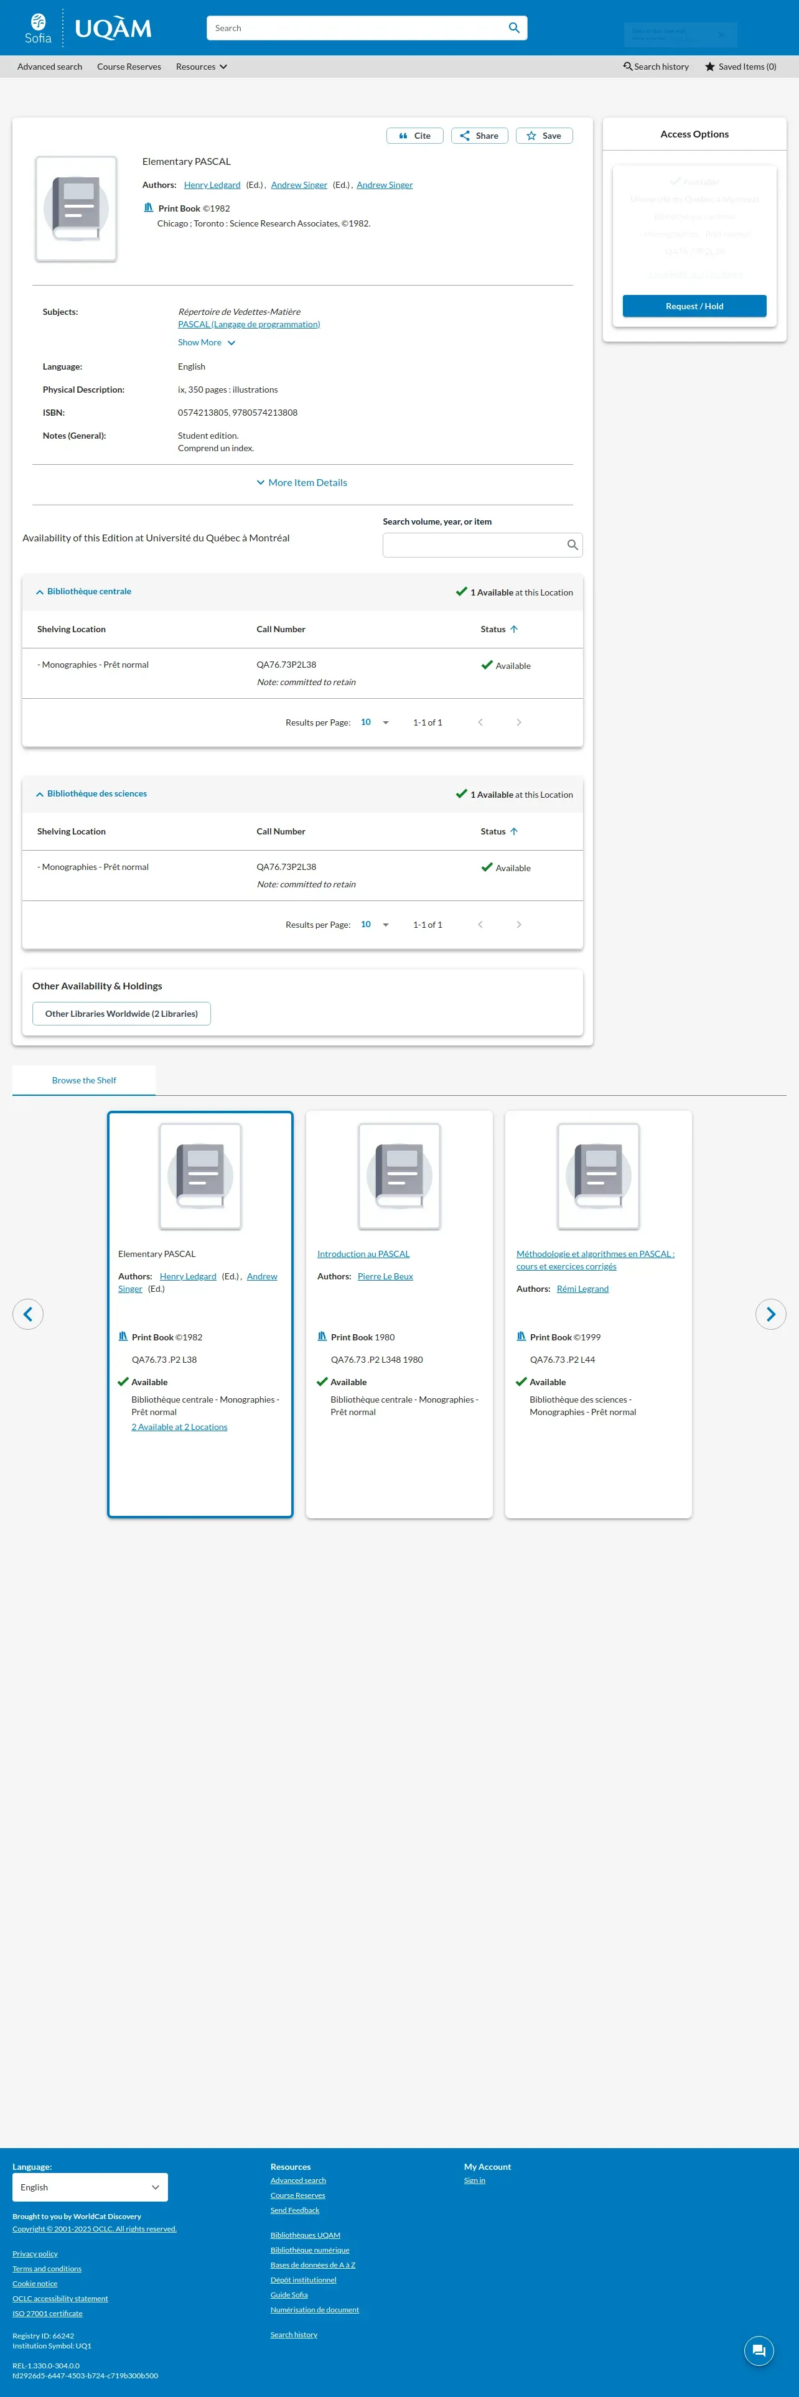Click the Privacy policy footer link

coord(35,2254)
